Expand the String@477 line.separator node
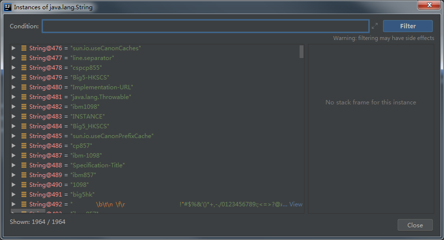Viewport: 444px width, 240px height. pyautogui.click(x=13, y=58)
